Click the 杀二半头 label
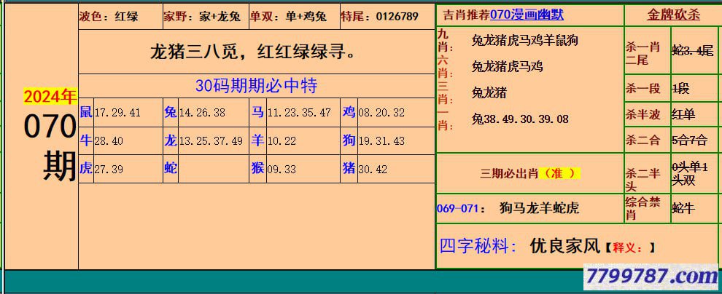 pos(643,179)
